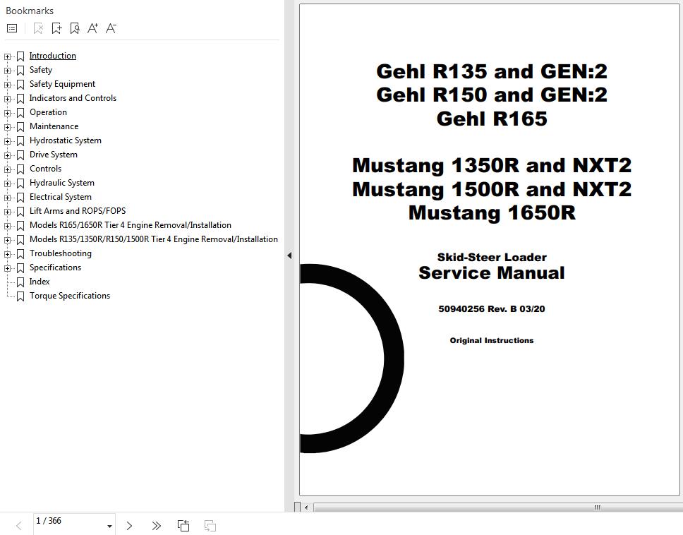Increase bookmark text size with A+ icon
This screenshot has width=683, height=535.
[x=92, y=28]
